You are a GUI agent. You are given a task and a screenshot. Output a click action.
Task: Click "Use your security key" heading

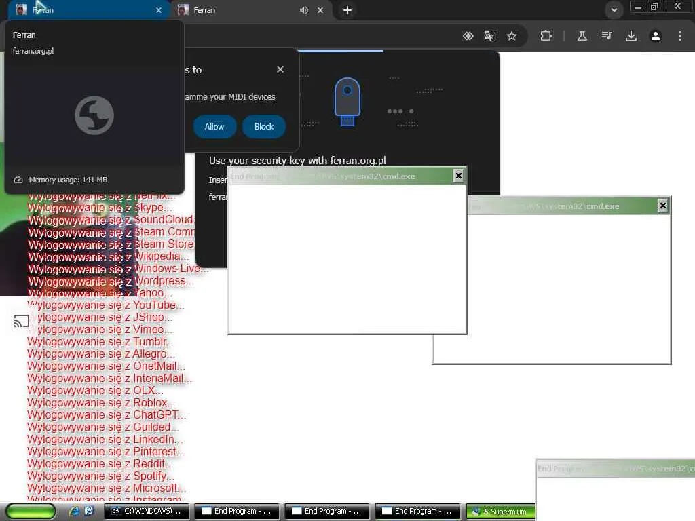tap(297, 161)
